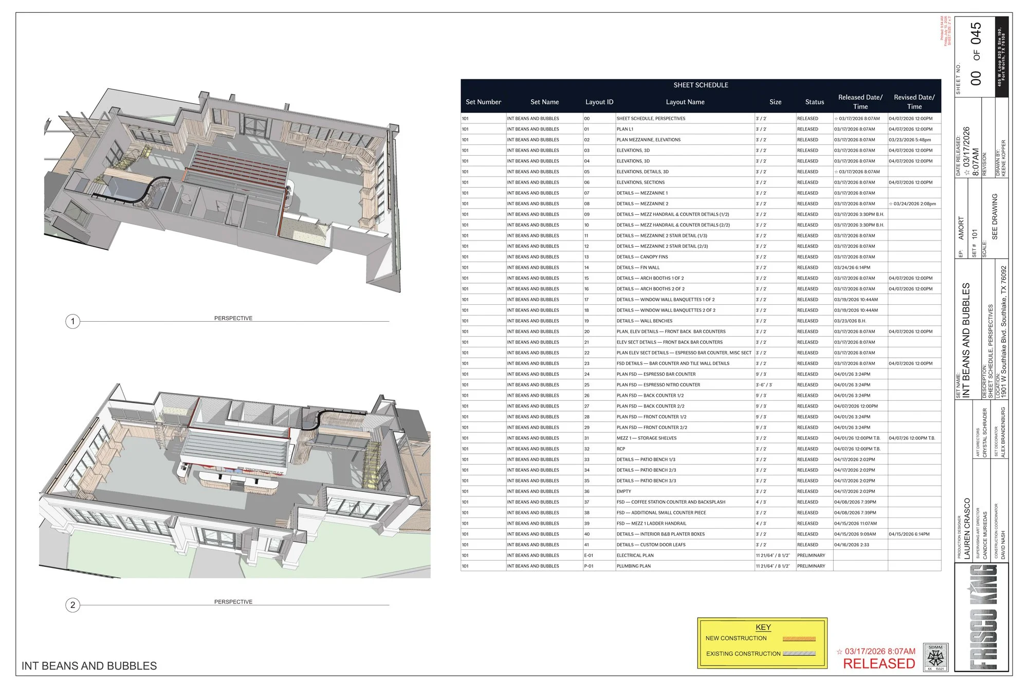Click the Size column header
This screenshot has height=685, width=1028.
775,102
